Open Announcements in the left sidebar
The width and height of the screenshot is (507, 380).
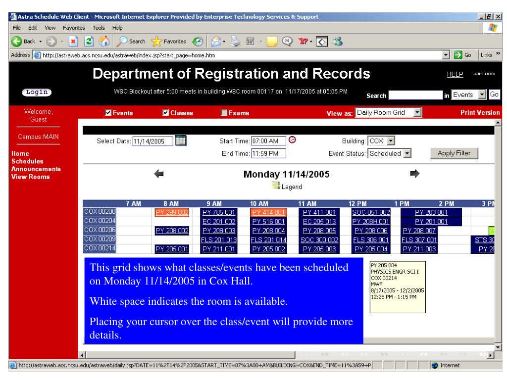point(36,169)
